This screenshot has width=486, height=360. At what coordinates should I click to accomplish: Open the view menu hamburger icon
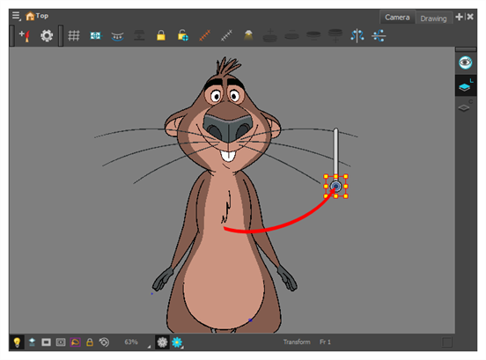pos(16,16)
